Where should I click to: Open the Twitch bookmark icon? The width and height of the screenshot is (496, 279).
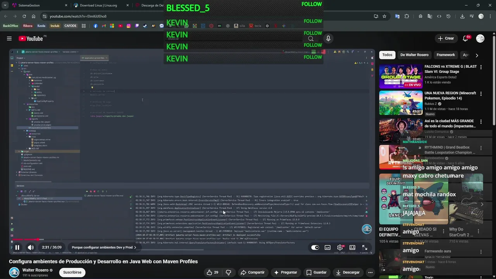(x=137, y=26)
